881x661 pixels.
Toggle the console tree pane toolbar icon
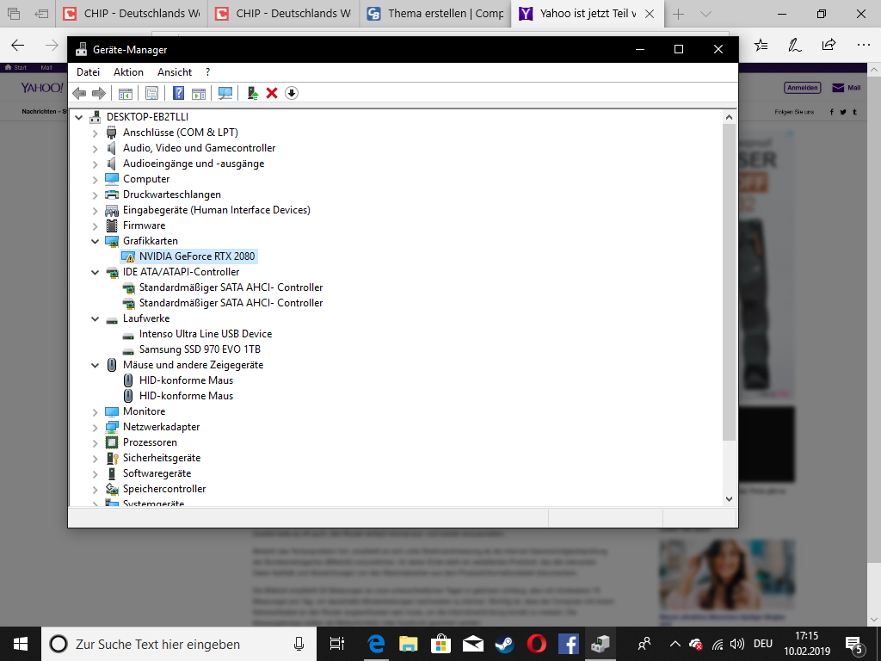tap(126, 93)
